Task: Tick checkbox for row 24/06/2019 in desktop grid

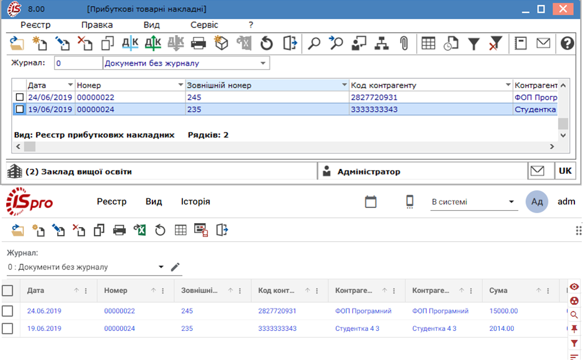Action: [20, 97]
